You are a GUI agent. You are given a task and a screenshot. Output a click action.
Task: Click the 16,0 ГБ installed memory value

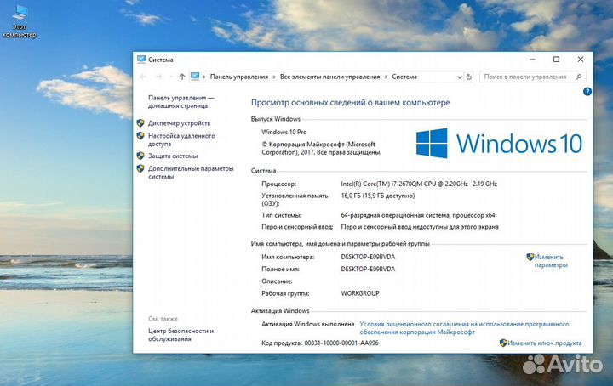tap(378, 196)
